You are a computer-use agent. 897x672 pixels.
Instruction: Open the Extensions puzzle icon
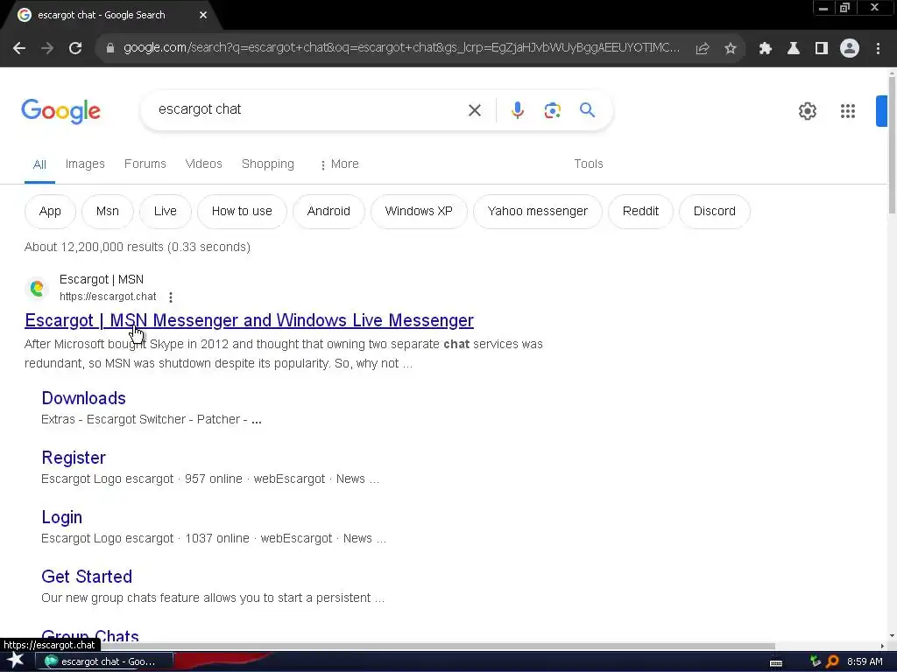(x=766, y=49)
